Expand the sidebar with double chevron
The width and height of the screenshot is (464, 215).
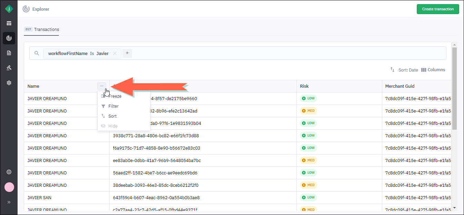pyautogui.click(x=9, y=202)
